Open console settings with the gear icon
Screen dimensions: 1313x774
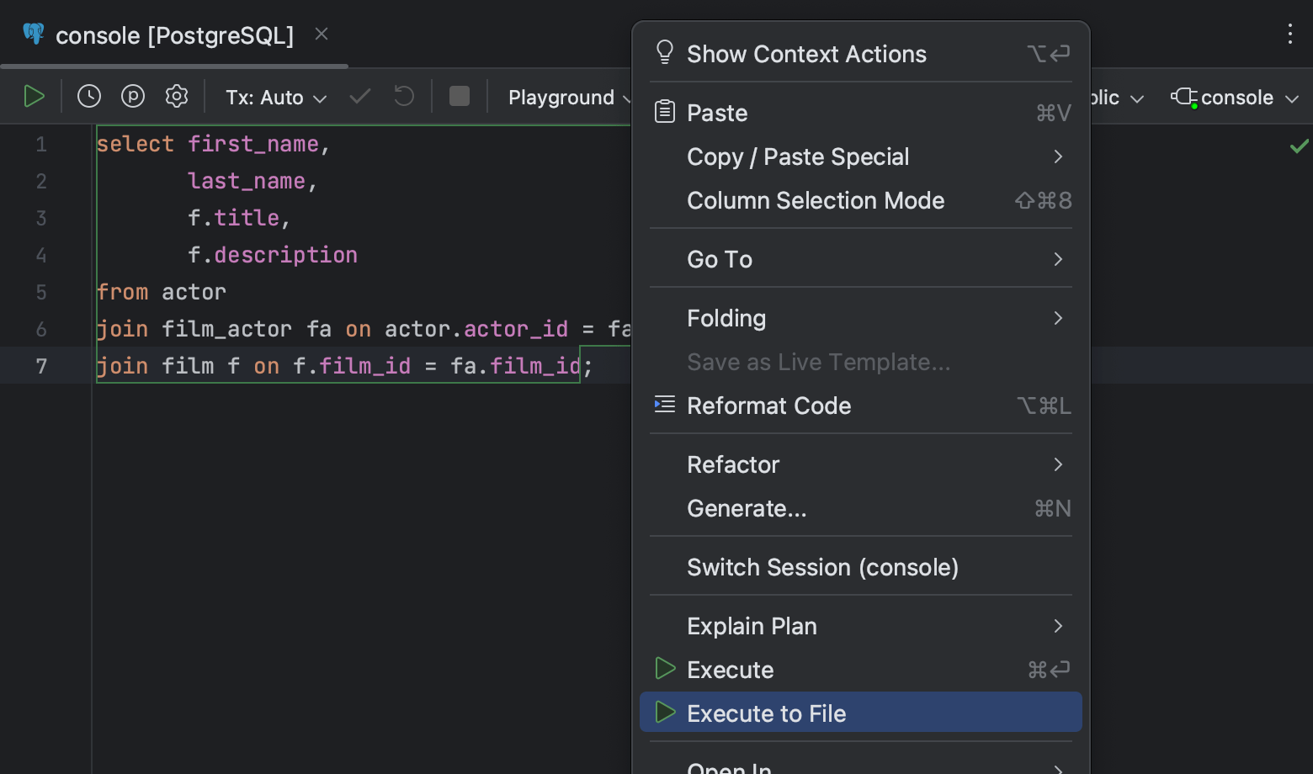coord(176,96)
